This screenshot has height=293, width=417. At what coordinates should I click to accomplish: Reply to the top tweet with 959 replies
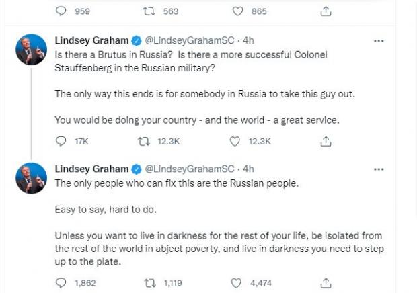[x=61, y=11]
